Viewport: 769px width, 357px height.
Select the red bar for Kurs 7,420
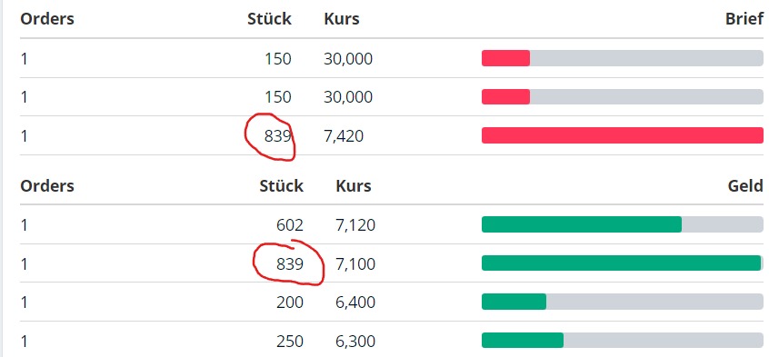pyautogui.click(x=623, y=135)
